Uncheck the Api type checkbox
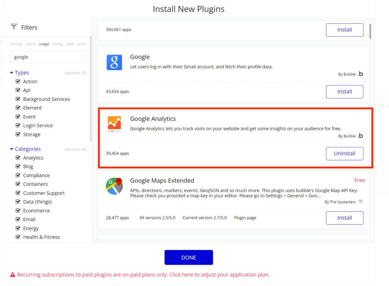This screenshot has height=286, width=389. click(x=18, y=90)
